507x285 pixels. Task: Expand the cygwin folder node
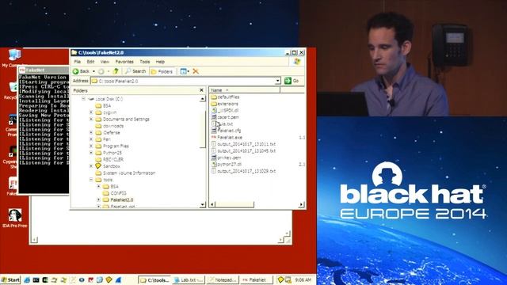click(91, 112)
